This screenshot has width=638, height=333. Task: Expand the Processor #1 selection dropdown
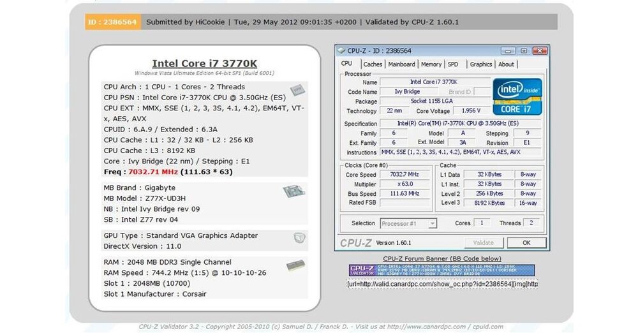(x=432, y=223)
